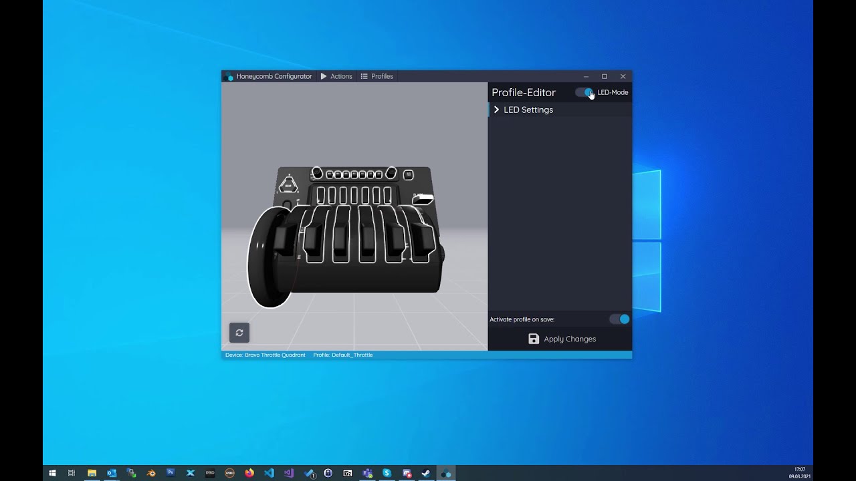Select the white flaps lever on the model
The image size is (856, 481).
click(x=423, y=198)
